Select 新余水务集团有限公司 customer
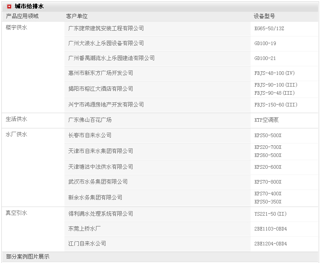Screen dimensions: 320x263 click(95, 198)
